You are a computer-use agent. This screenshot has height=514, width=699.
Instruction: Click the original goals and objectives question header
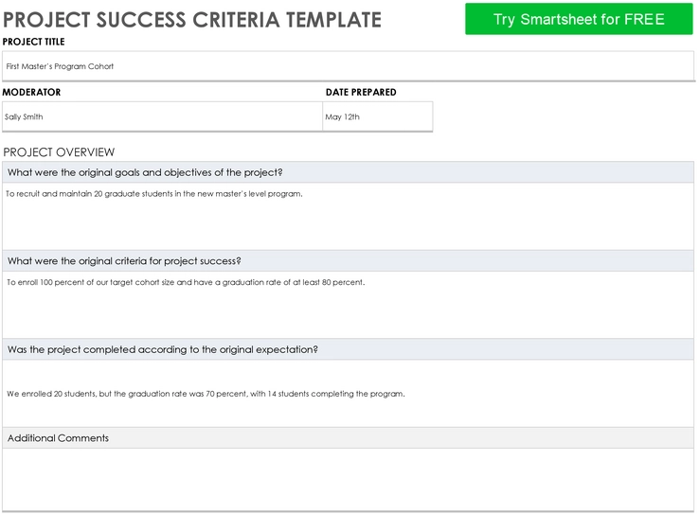pyautogui.click(x=348, y=172)
